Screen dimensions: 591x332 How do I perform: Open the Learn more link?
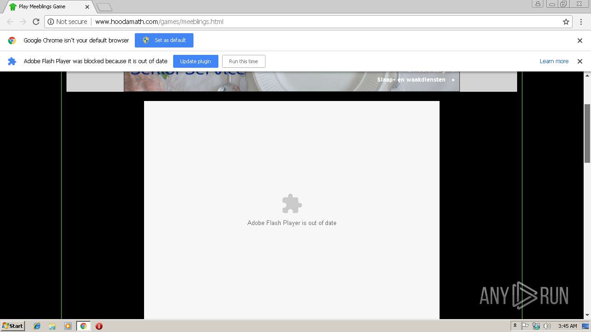click(x=554, y=61)
